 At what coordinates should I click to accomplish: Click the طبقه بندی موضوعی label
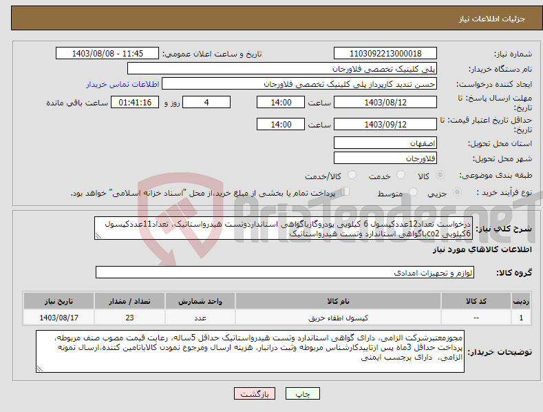pyautogui.click(x=496, y=175)
